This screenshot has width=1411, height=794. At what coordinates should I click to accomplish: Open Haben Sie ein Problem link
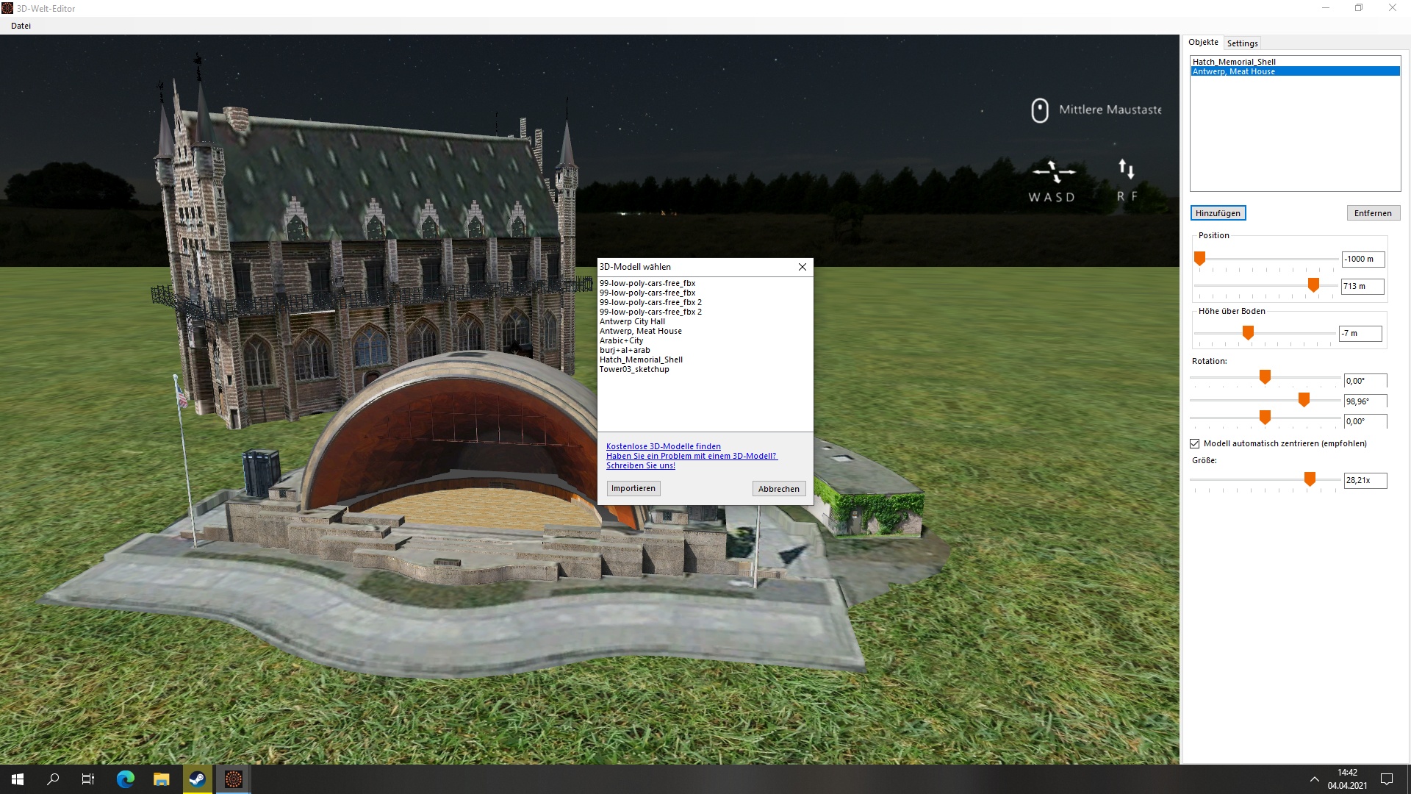point(692,456)
